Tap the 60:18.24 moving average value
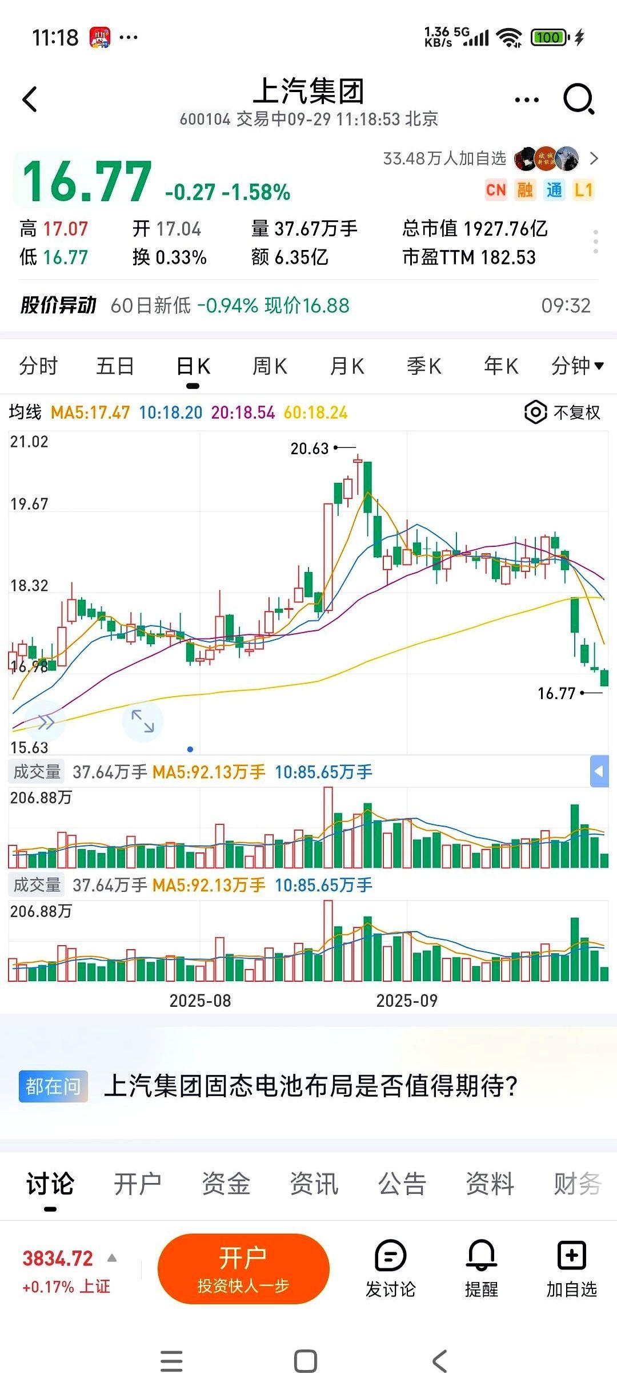Viewport: 617px width, 1373px height. 315,412
